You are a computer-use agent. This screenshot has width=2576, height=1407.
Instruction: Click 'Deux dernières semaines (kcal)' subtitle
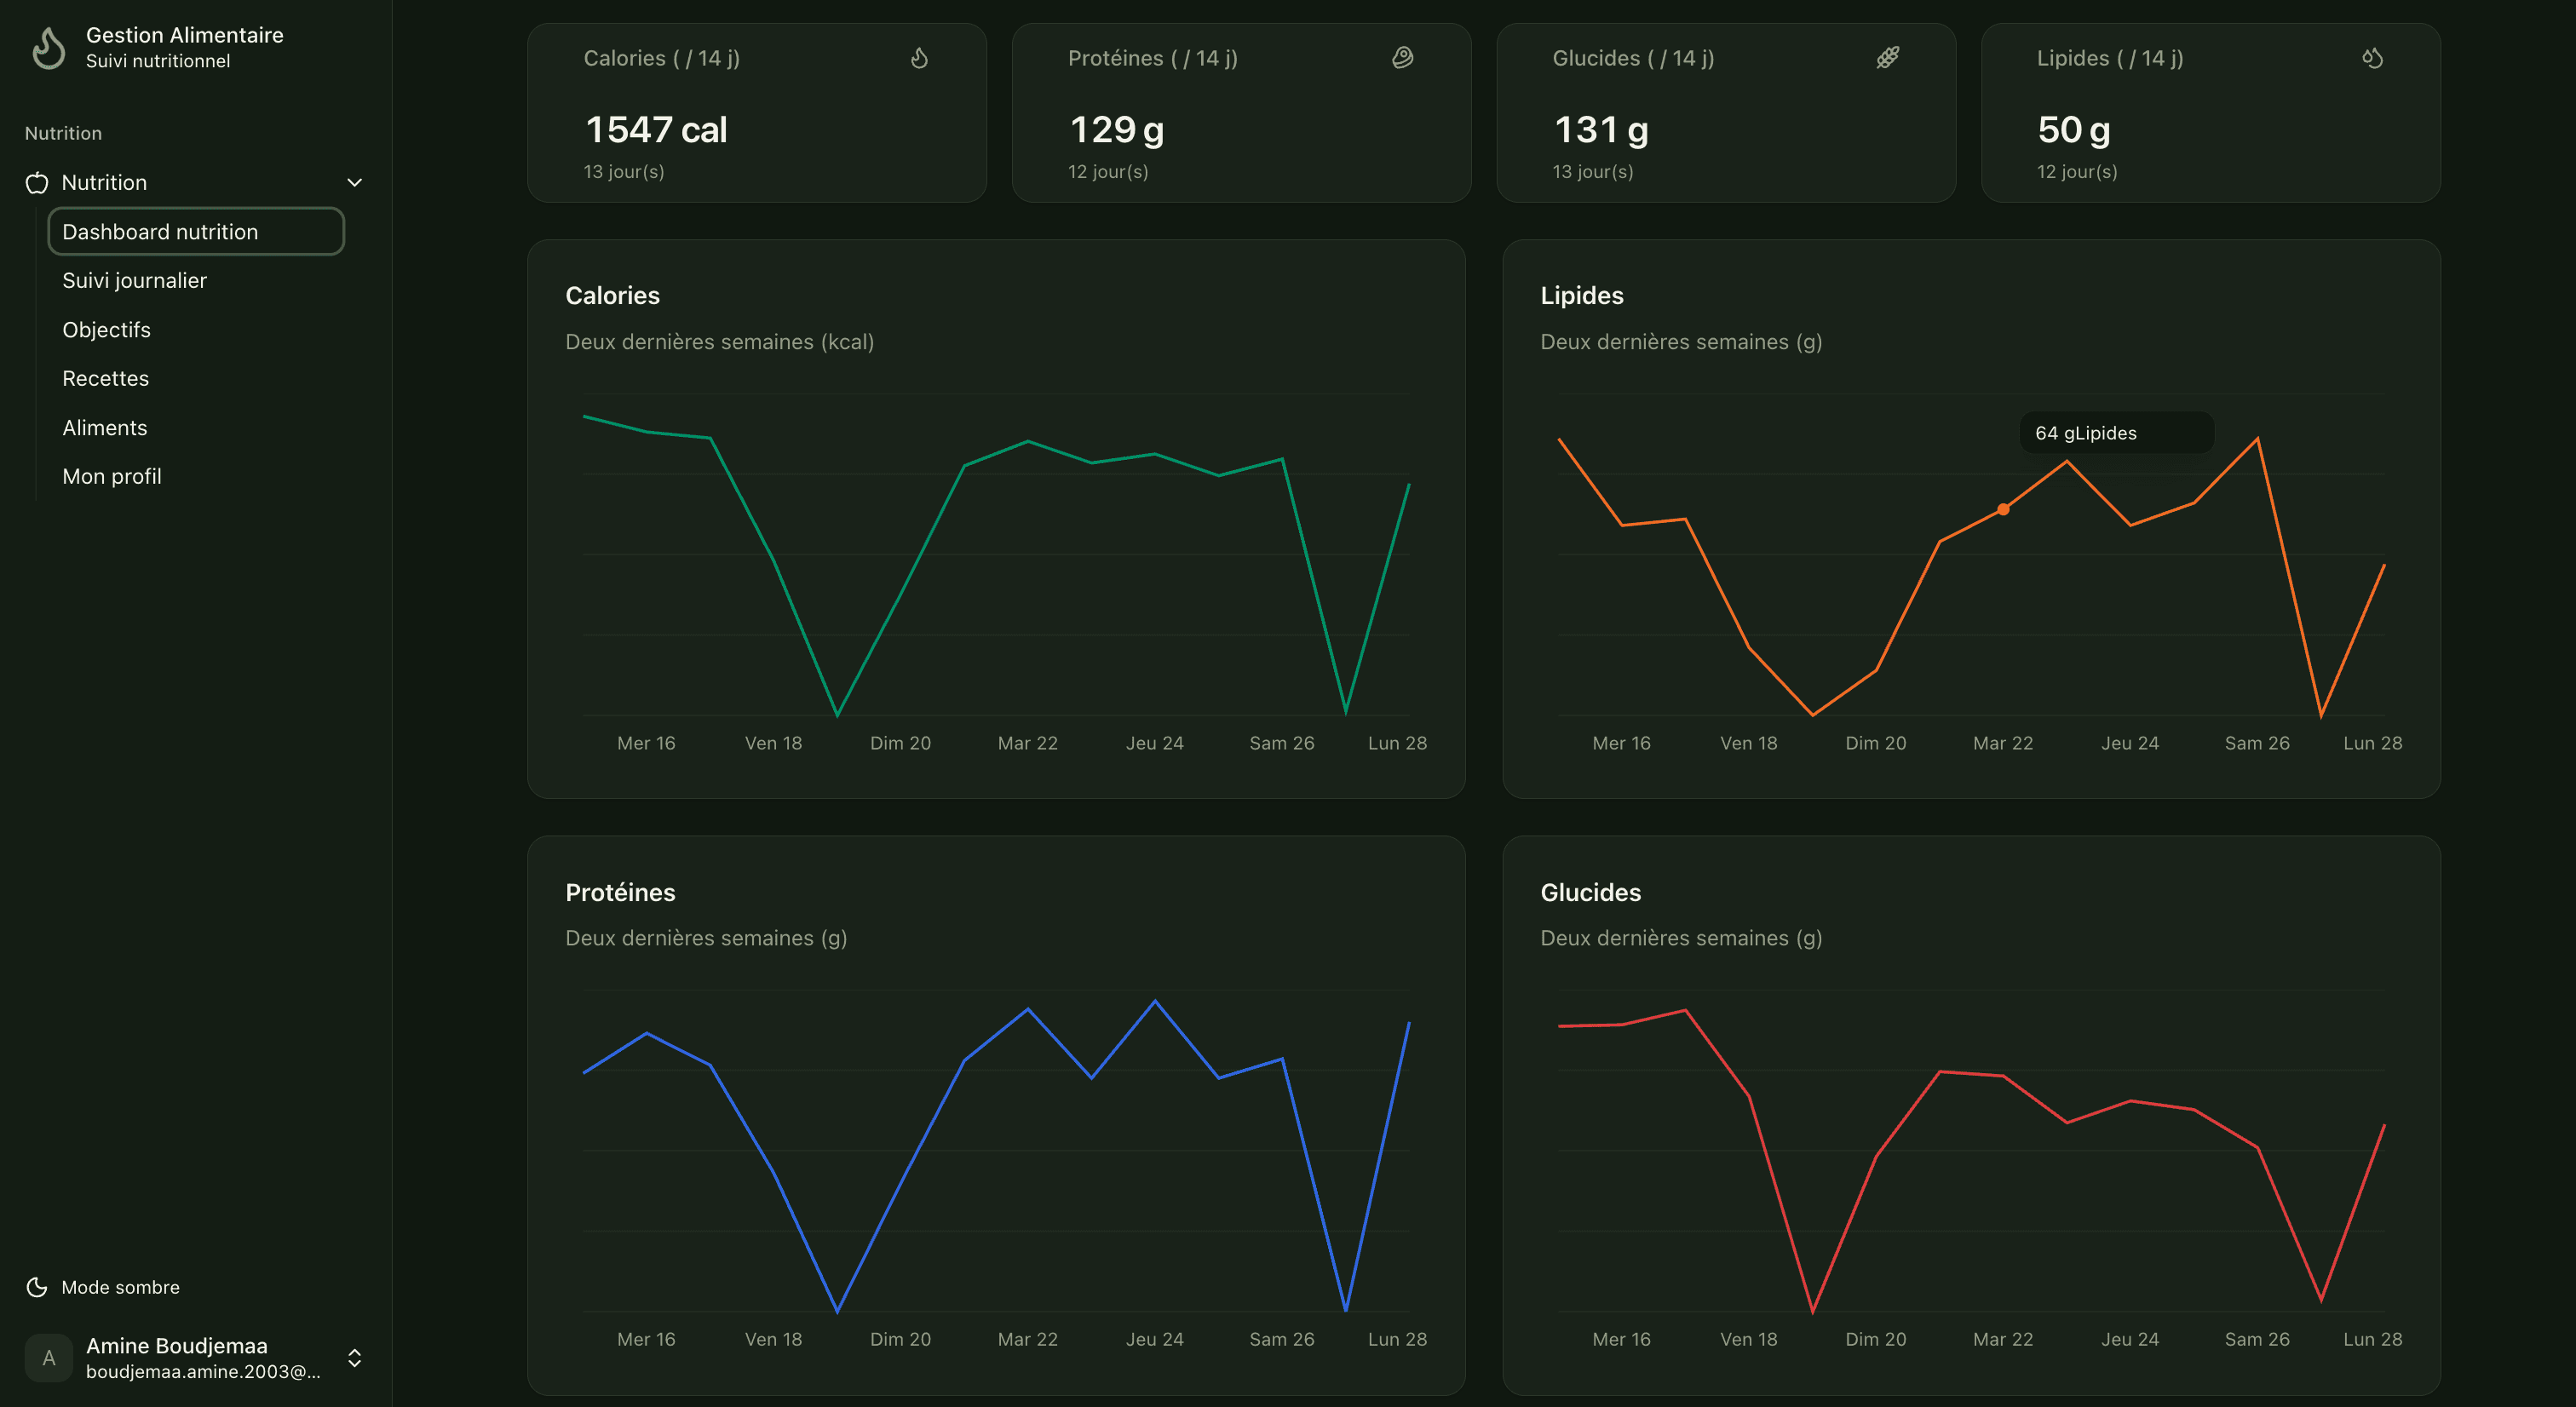719,342
